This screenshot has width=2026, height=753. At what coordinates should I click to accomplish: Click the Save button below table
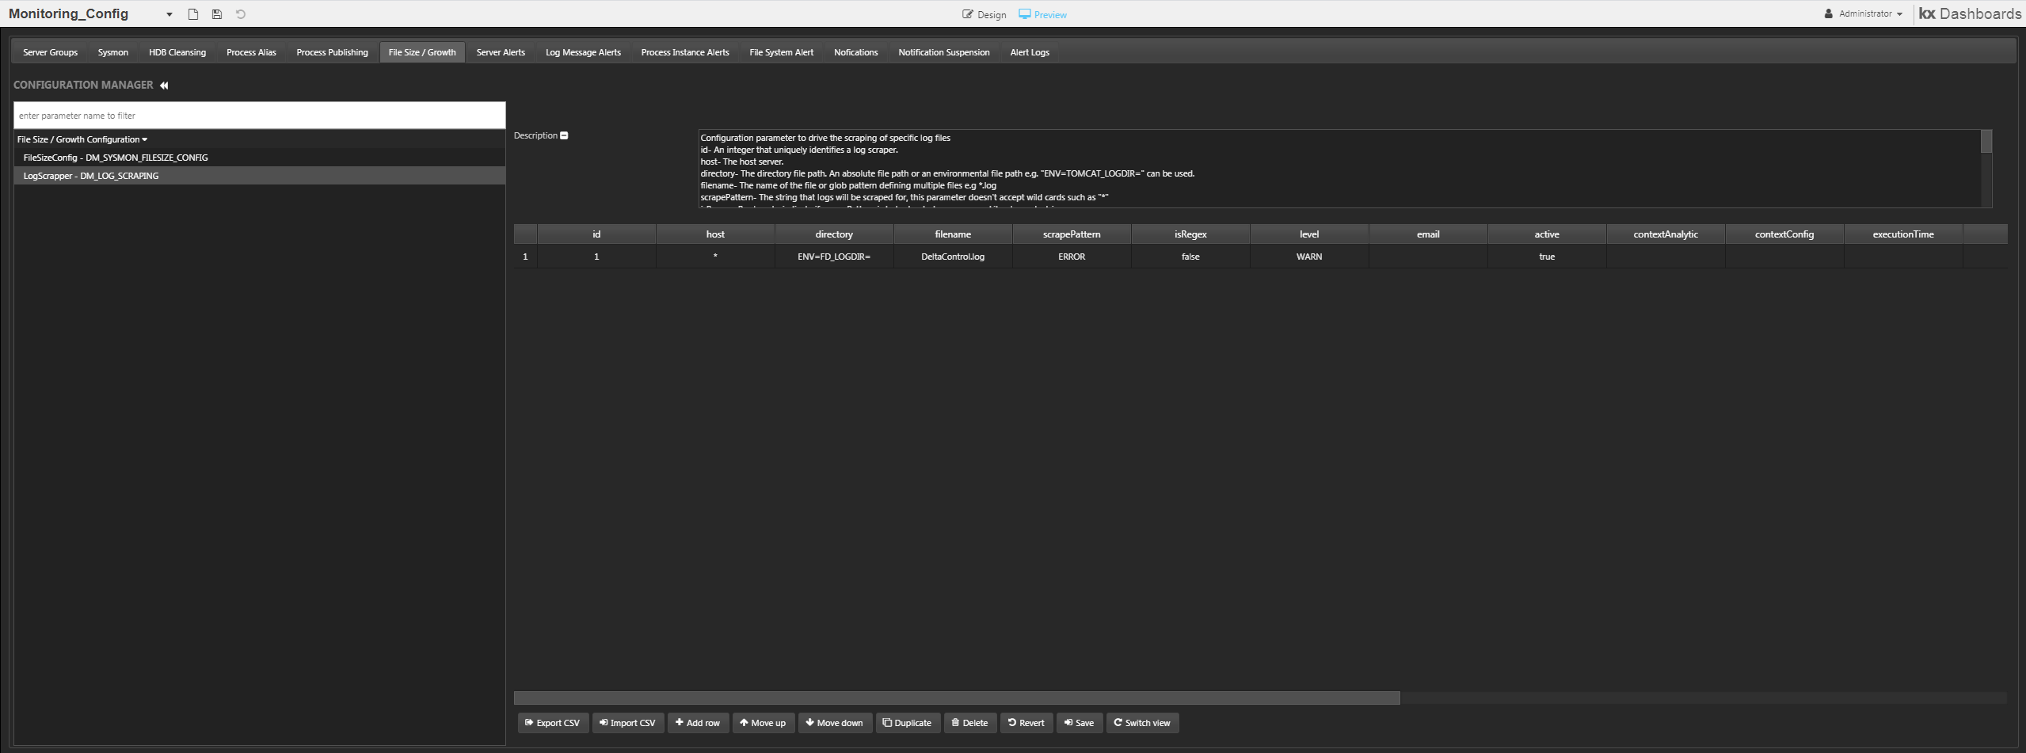[x=1080, y=723]
